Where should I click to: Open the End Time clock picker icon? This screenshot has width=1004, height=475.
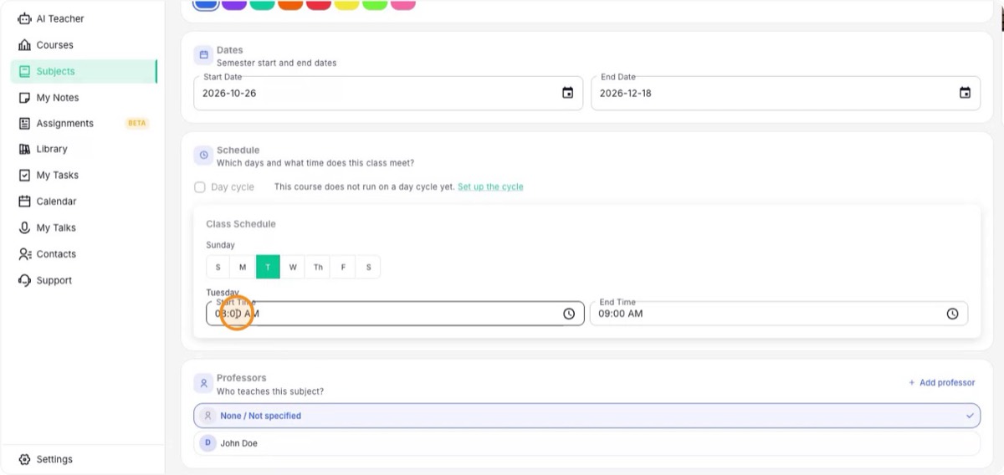click(952, 314)
